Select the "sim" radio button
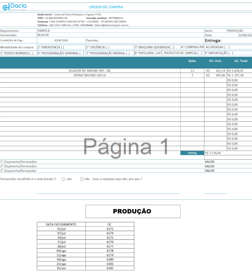Image resolution: width=252 pixels, height=275 pixels. [x=63, y=179]
